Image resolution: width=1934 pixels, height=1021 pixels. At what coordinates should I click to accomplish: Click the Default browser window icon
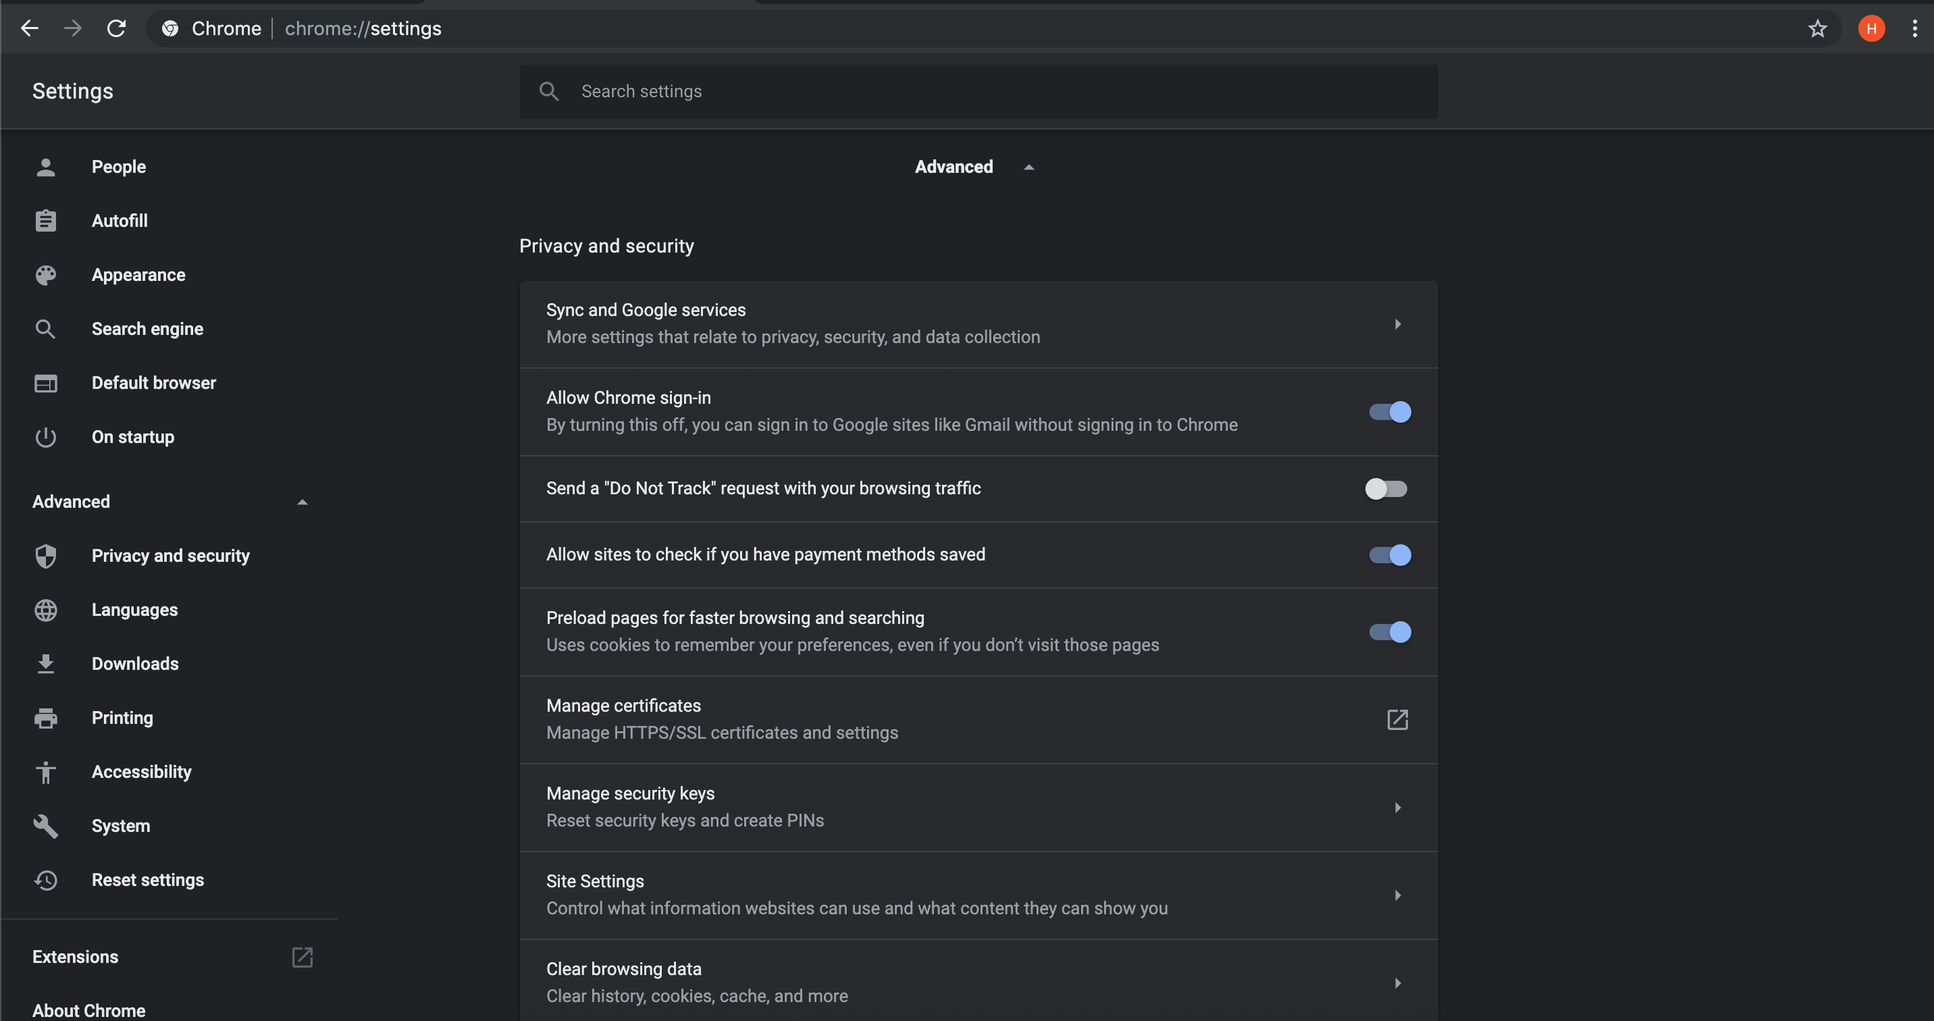[x=46, y=383]
